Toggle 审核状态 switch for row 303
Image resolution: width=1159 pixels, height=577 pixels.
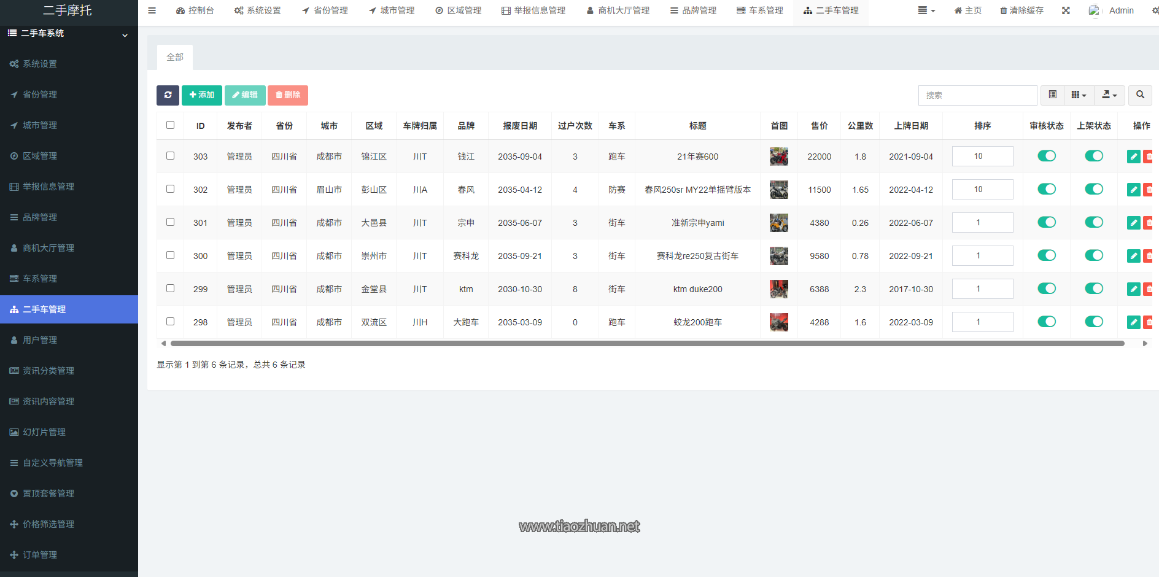coord(1047,156)
